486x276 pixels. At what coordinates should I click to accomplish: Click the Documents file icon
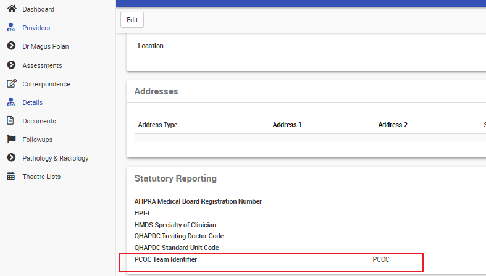[x=10, y=120]
